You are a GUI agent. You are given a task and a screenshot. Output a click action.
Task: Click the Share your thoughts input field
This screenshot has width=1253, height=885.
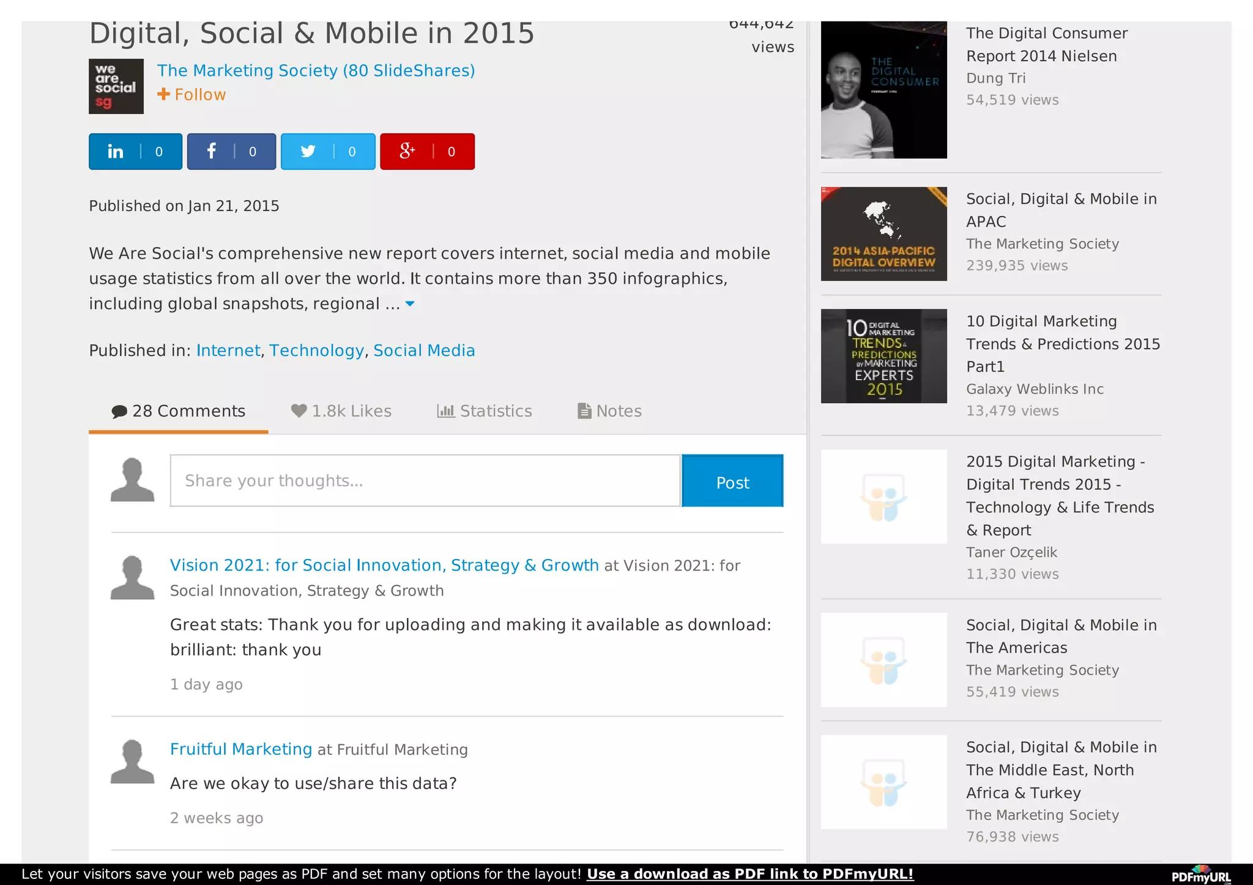[x=425, y=481]
